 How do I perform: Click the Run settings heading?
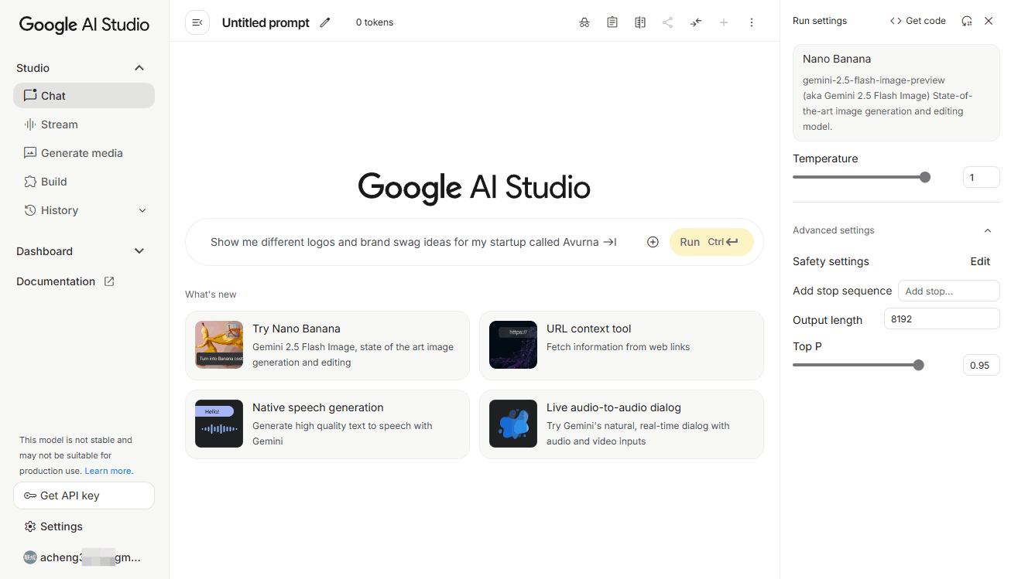pyautogui.click(x=820, y=21)
